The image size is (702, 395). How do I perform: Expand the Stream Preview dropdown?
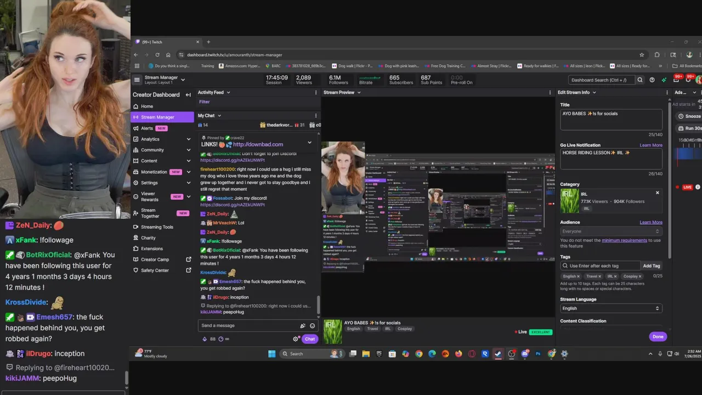359,93
